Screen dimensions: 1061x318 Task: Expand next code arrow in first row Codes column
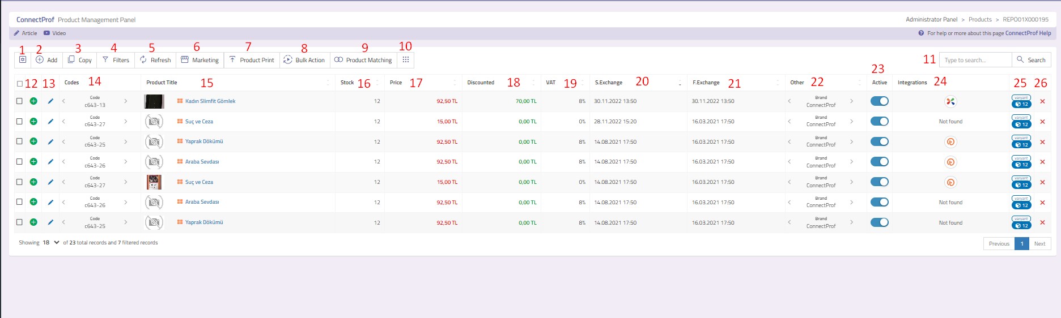(x=125, y=101)
